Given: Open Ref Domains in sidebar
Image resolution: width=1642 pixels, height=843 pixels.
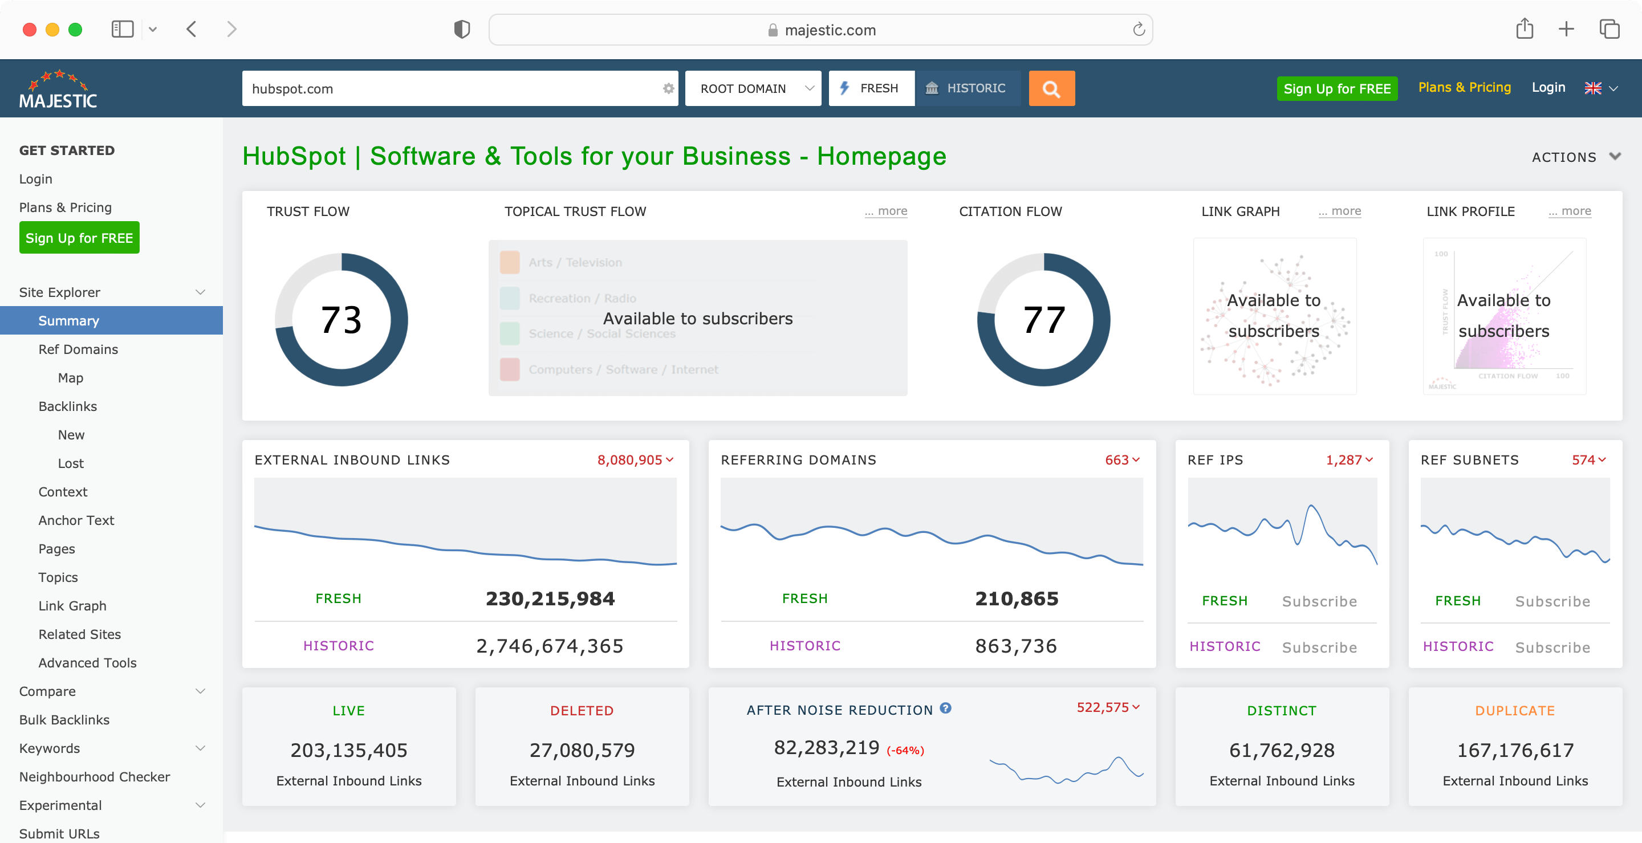Looking at the screenshot, I should (x=78, y=349).
